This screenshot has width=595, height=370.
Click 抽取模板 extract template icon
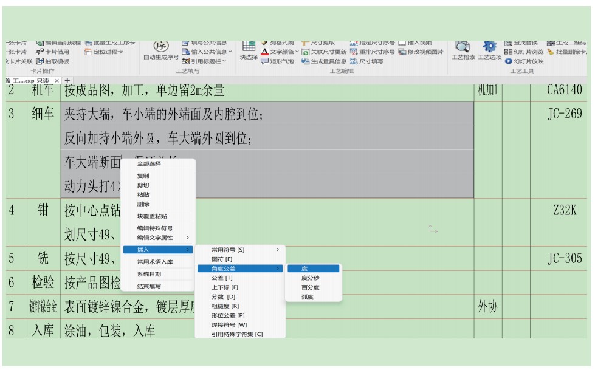[x=53, y=61]
